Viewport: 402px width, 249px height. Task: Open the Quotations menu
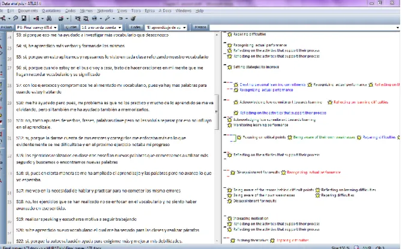click(51, 11)
